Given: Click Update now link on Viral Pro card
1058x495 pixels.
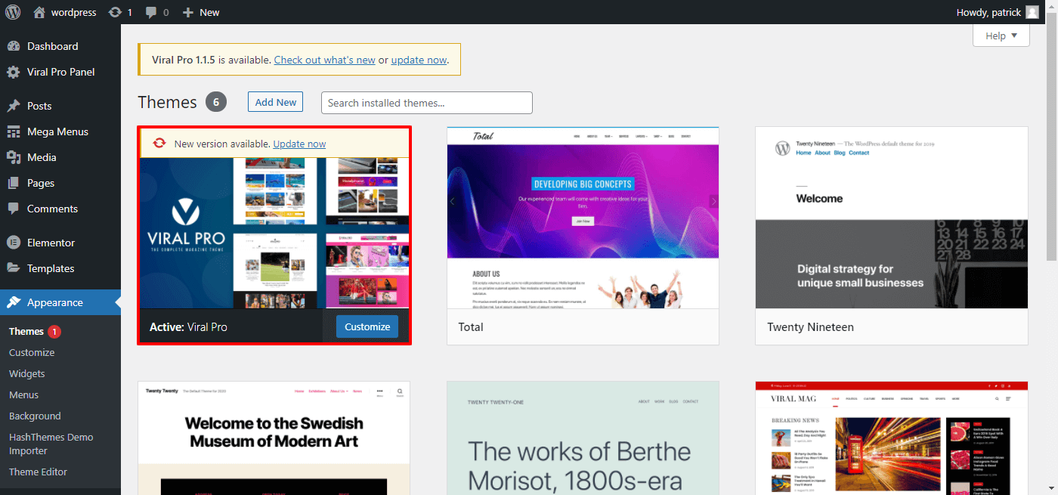Looking at the screenshot, I should pyautogui.click(x=299, y=144).
